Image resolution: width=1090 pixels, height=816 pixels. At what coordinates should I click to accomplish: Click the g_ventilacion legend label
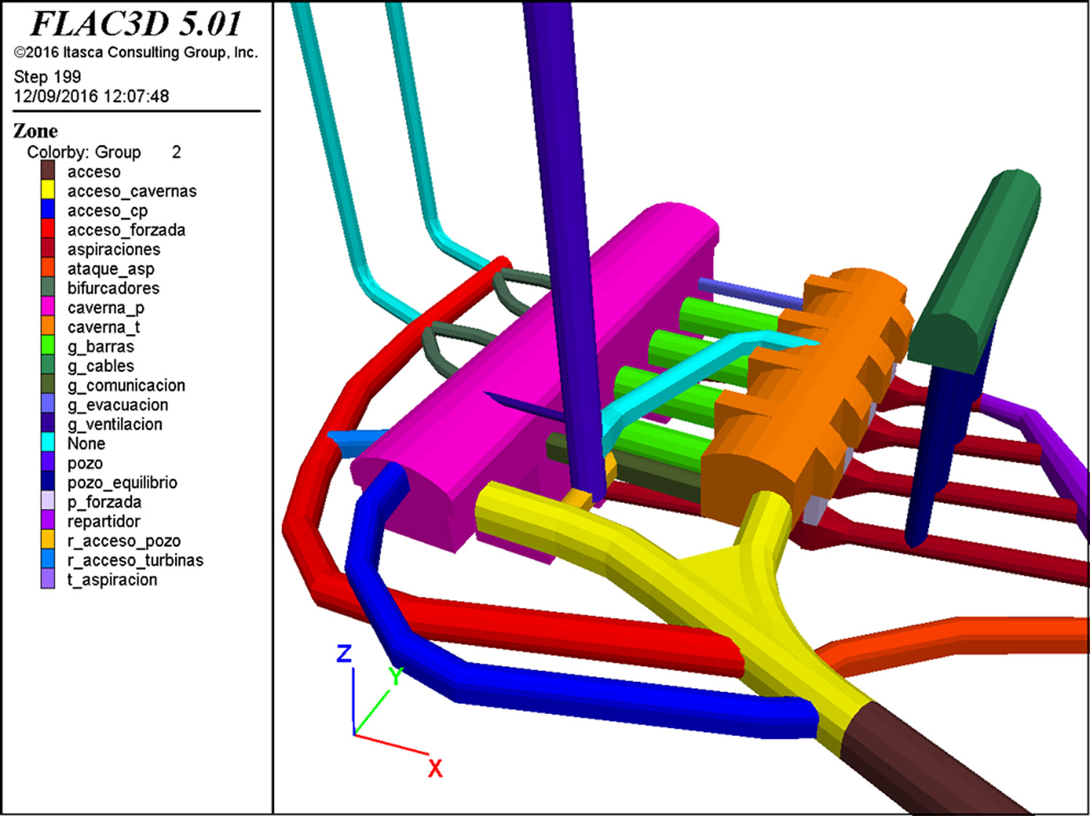click(x=114, y=424)
